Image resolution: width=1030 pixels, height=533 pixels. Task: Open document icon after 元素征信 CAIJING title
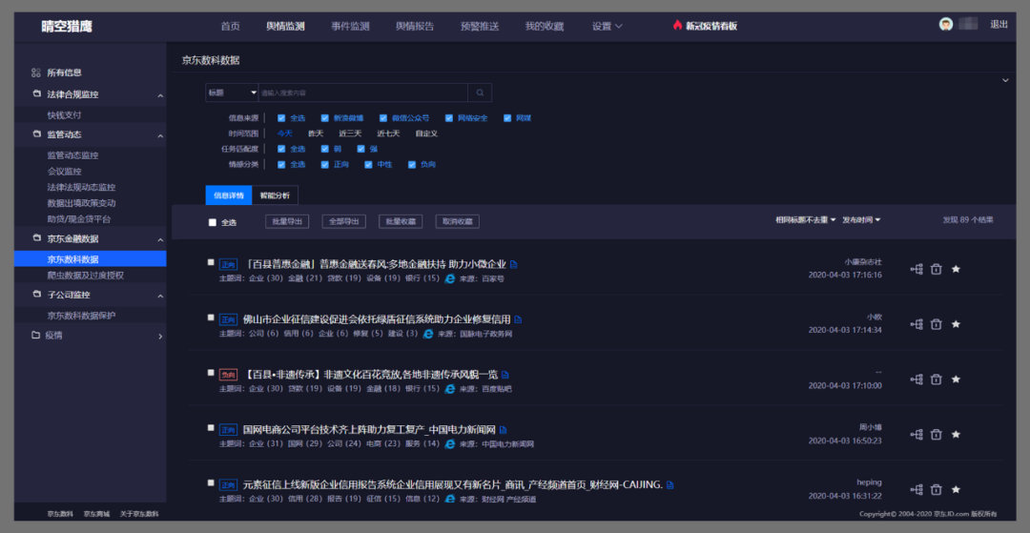coord(670,485)
